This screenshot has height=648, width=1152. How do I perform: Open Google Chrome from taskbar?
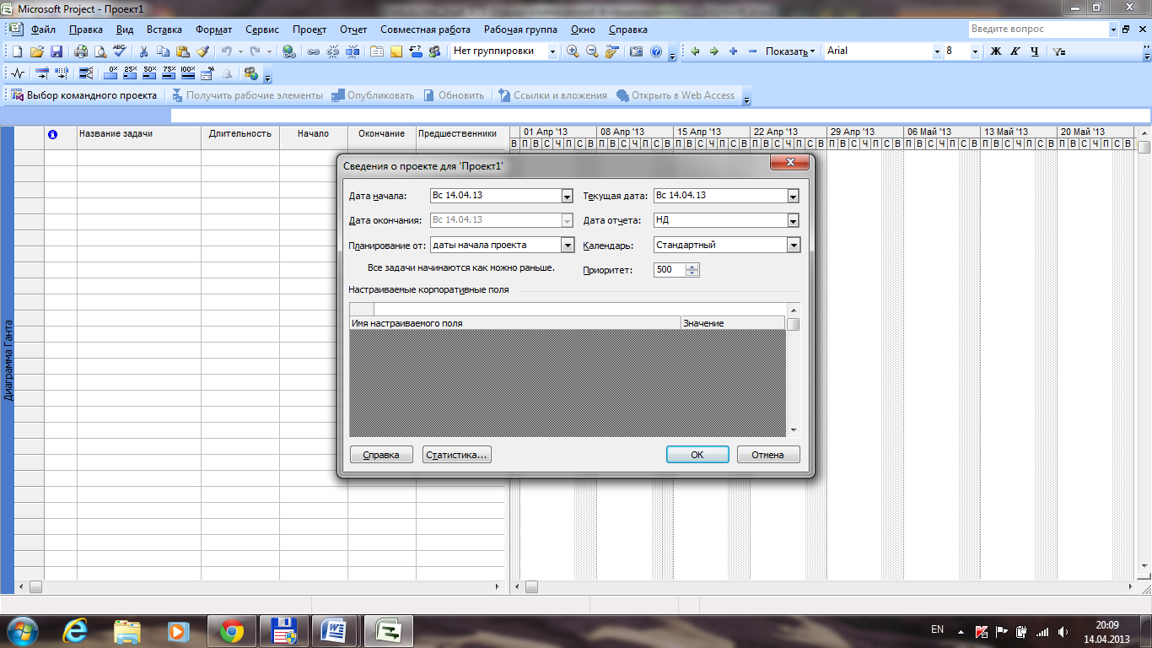pos(232,630)
